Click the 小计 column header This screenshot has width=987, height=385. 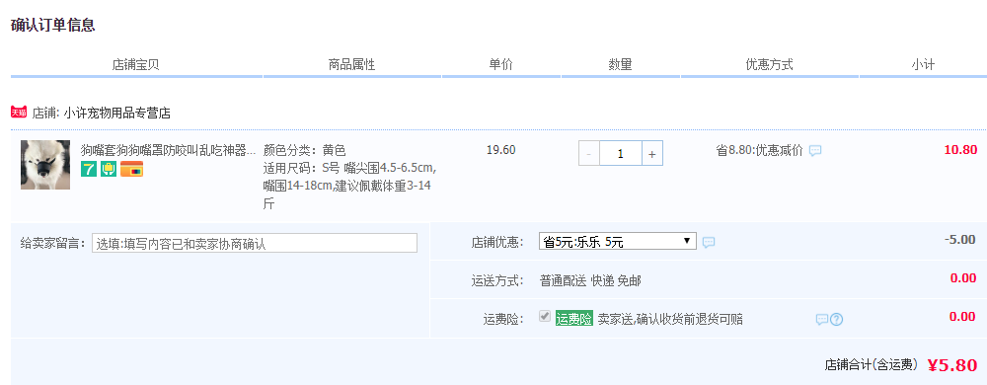(x=923, y=64)
